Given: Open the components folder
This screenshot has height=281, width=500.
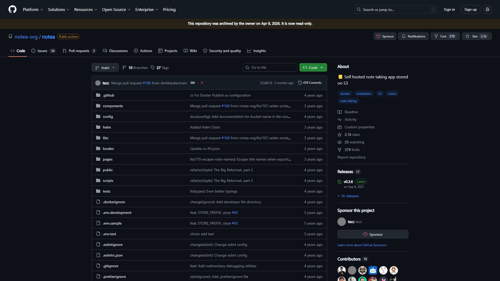Looking at the screenshot, I should pos(113,106).
